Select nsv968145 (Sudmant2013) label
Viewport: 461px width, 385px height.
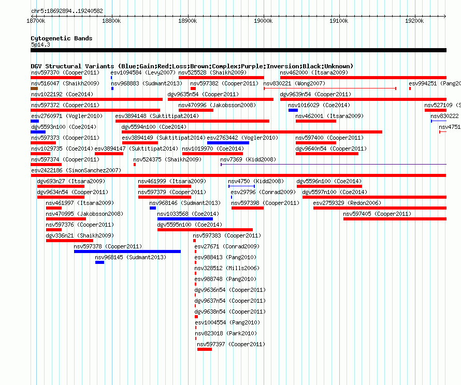131,257
